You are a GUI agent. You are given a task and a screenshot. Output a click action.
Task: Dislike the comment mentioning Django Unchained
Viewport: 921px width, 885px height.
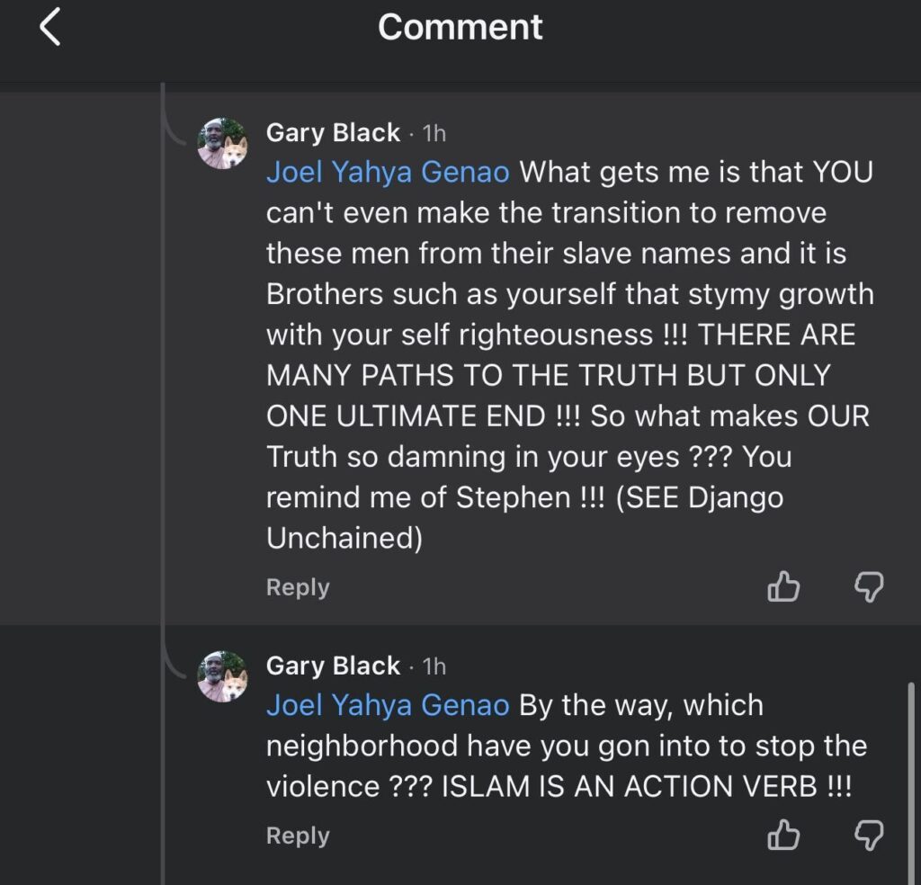(x=868, y=587)
